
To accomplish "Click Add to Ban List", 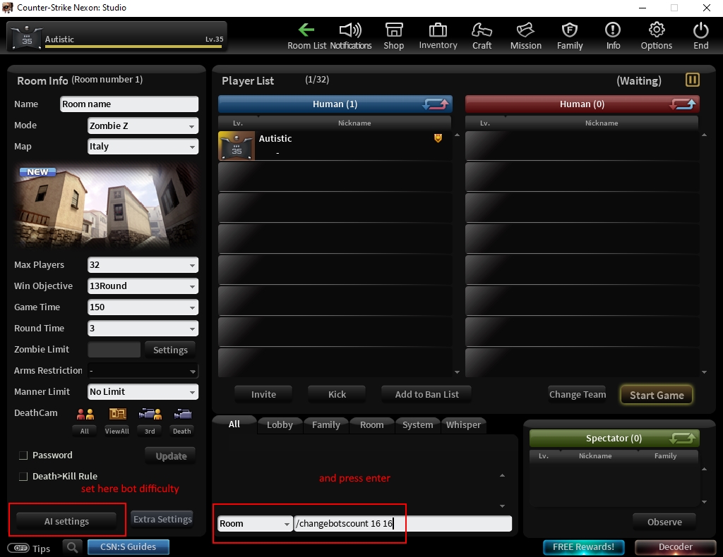I will (426, 395).
